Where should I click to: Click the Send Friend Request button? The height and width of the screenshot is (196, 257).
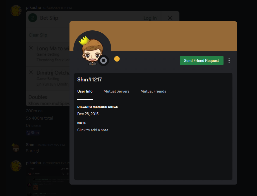coord(201,61)
